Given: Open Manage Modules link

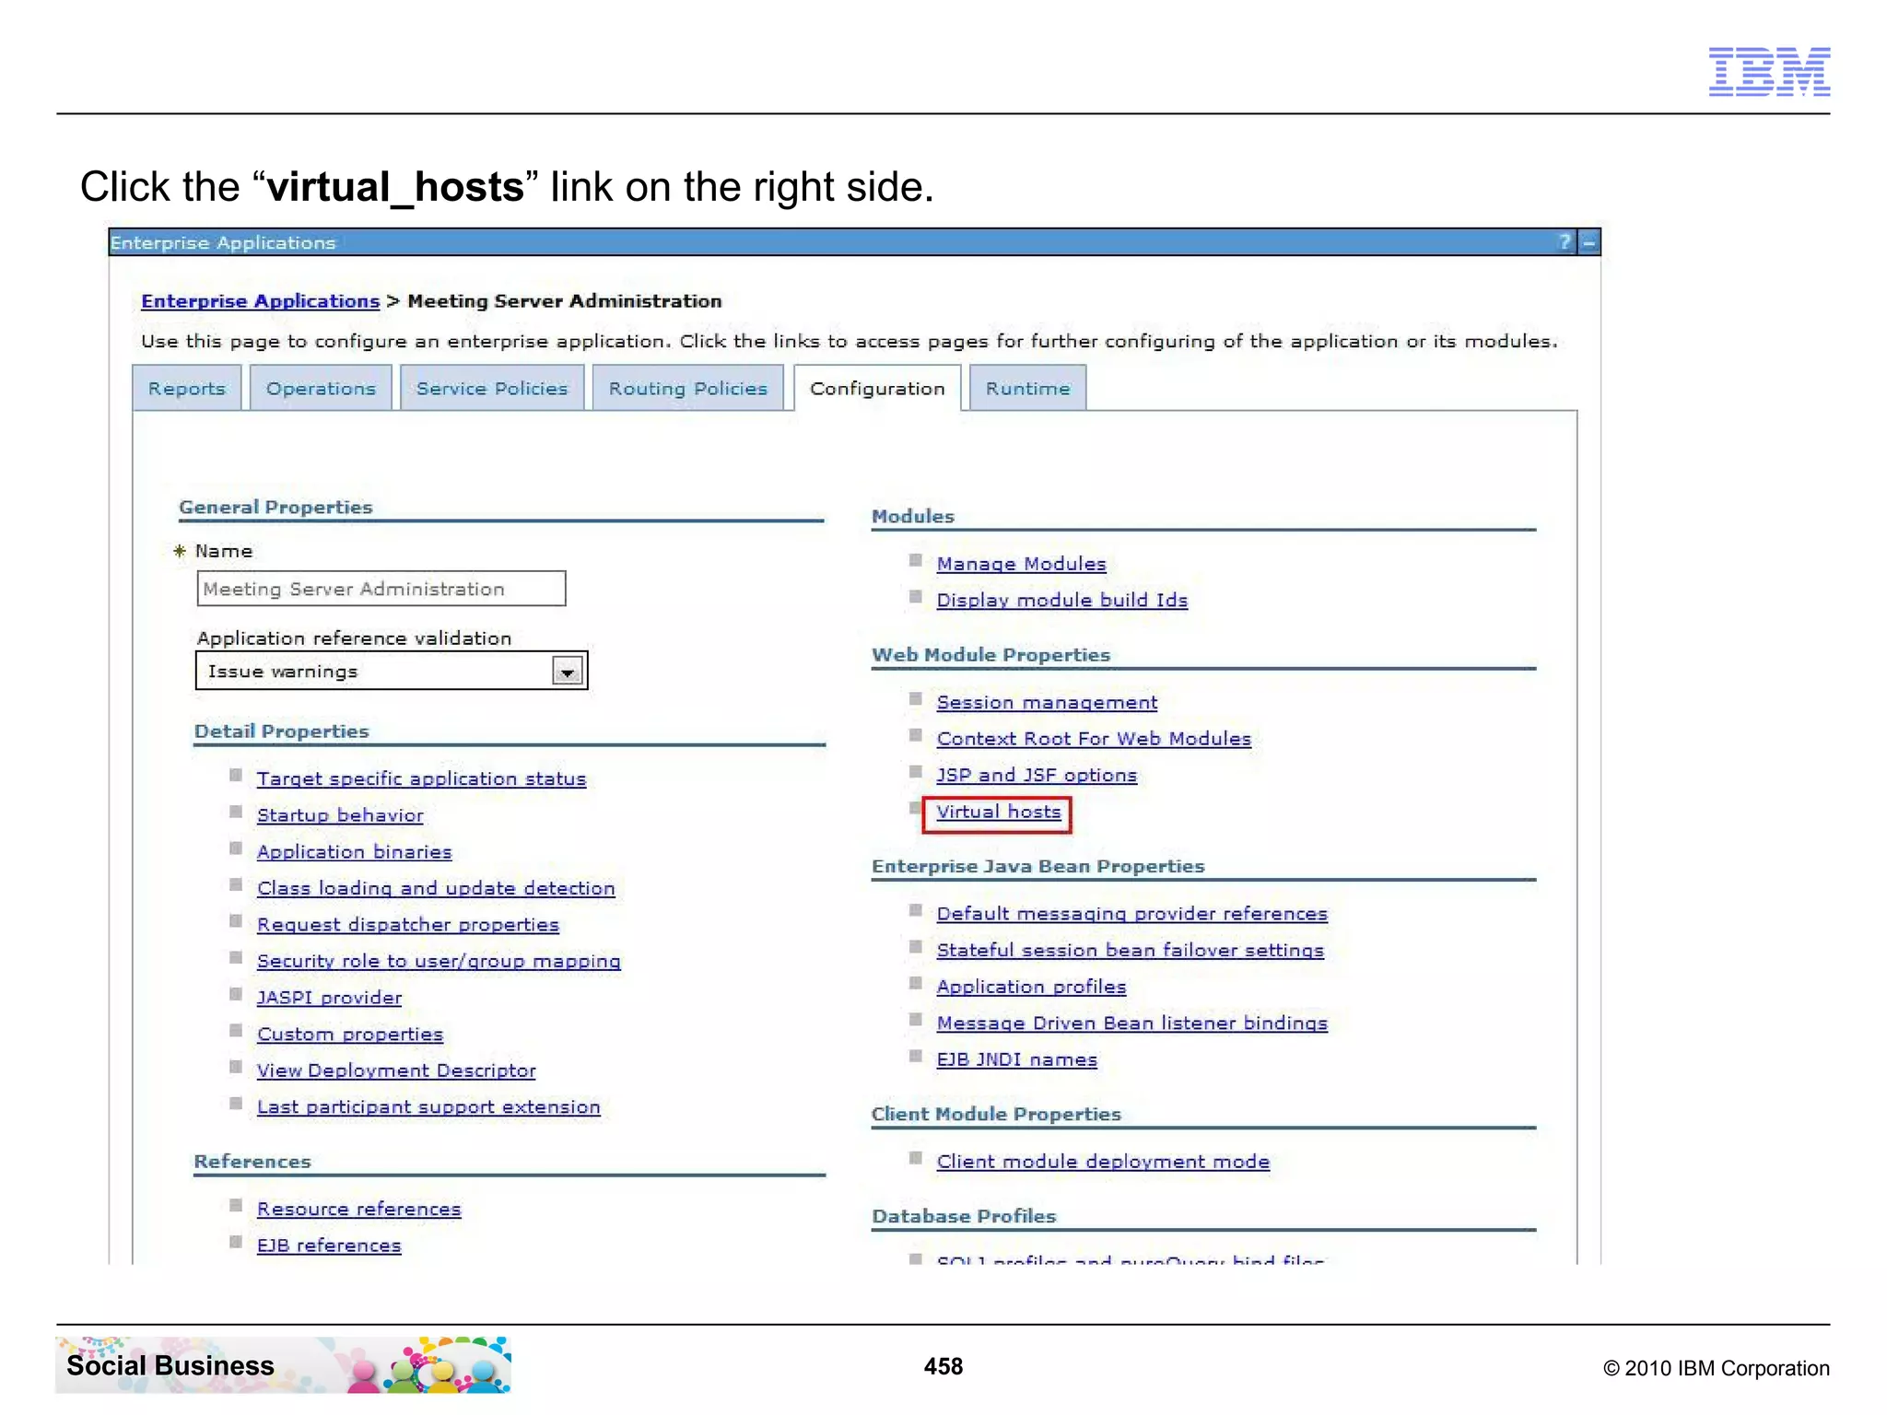Looking at the screenshot, I should click(x=1021, y=564).
